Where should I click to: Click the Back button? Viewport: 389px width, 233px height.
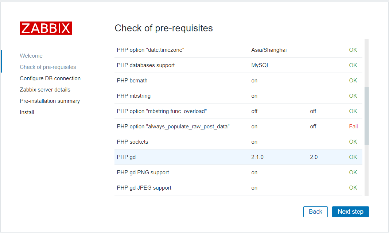coord(315,212)
